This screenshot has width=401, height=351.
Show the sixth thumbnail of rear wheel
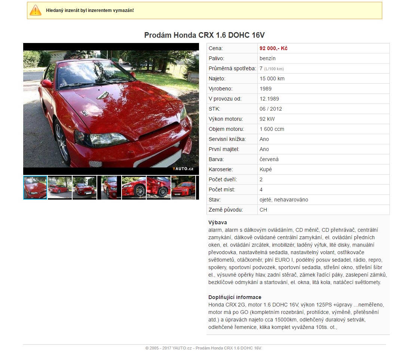click(x=159, y=188)
